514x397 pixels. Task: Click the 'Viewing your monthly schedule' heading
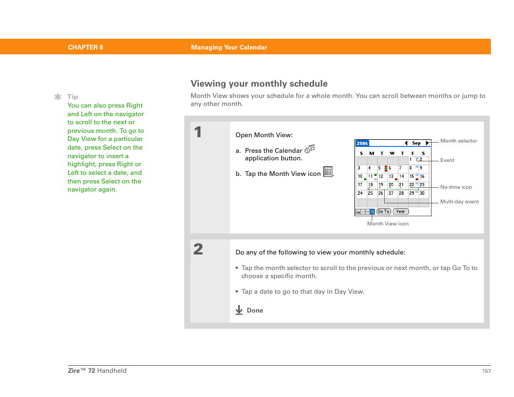259,84
